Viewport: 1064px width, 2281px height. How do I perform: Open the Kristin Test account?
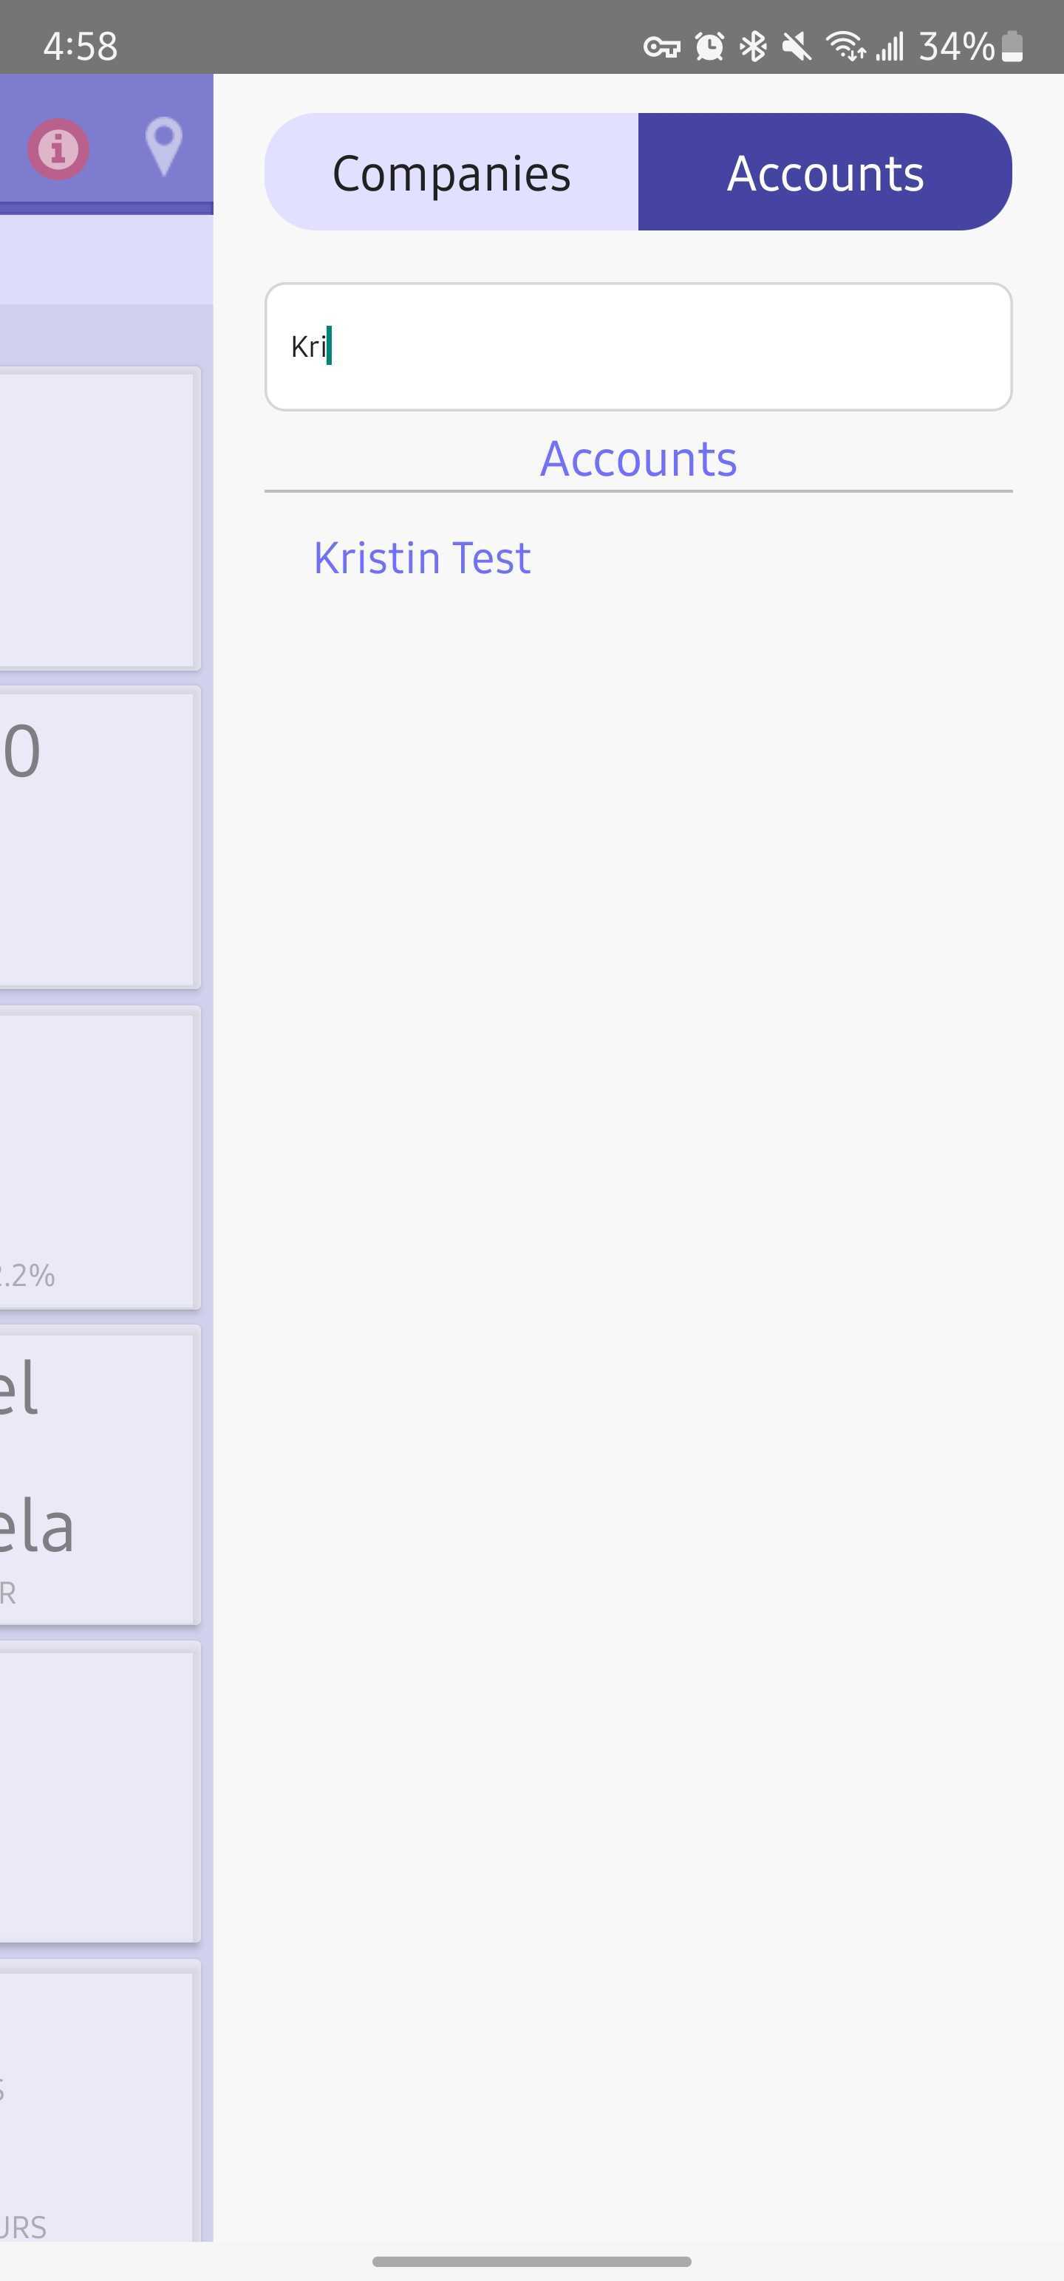tap(422, 558)
